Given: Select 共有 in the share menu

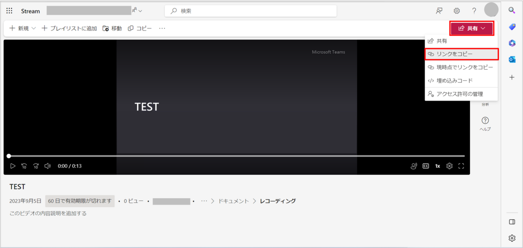Looking at the screenshot, I should [x=461, y=41].
